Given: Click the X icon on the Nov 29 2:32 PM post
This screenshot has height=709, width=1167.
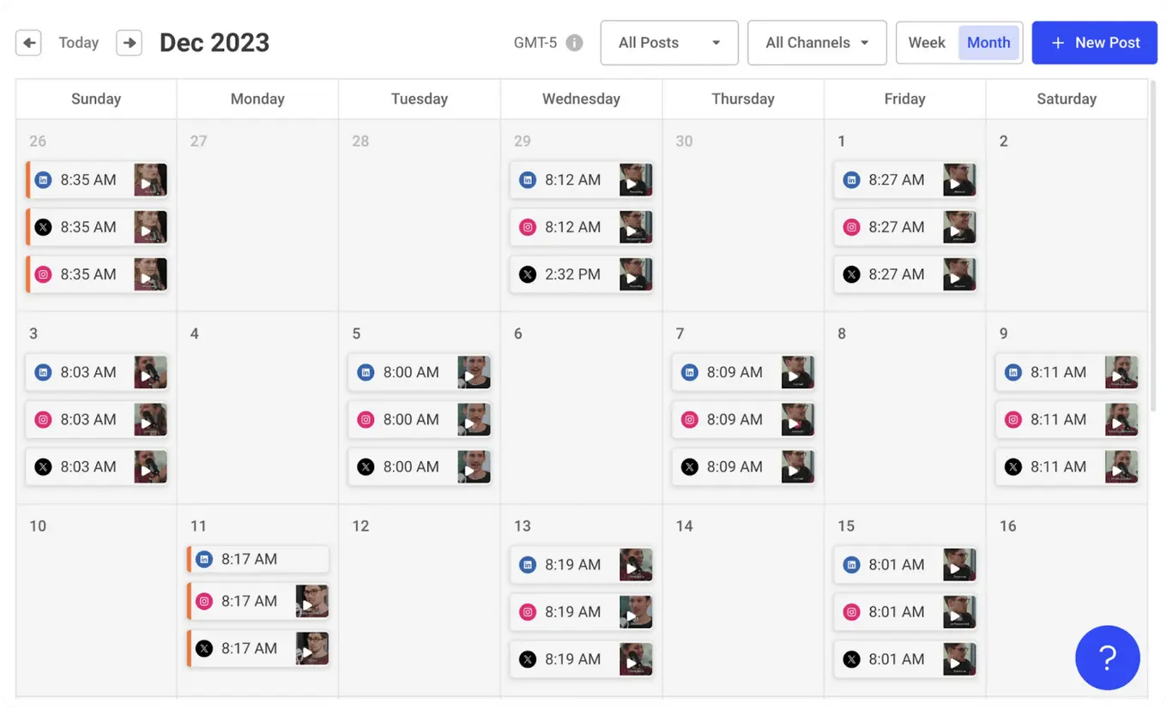Looking at the screenshot, I should click(x=527, y=274).
